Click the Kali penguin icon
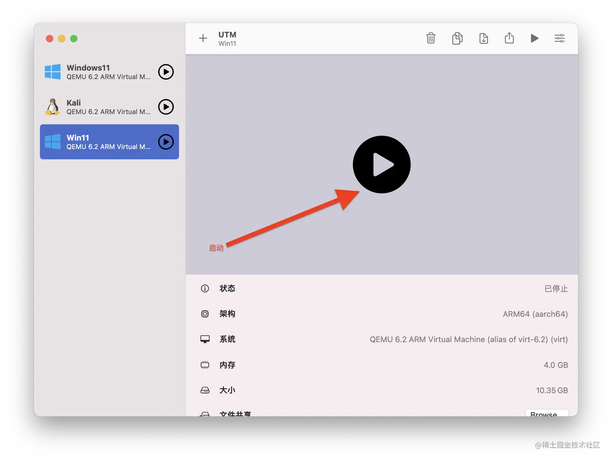 click(x=53, y=107)
